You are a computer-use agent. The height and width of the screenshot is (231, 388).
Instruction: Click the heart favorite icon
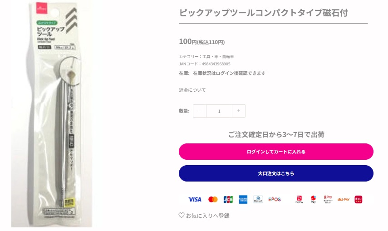point(182,216)
